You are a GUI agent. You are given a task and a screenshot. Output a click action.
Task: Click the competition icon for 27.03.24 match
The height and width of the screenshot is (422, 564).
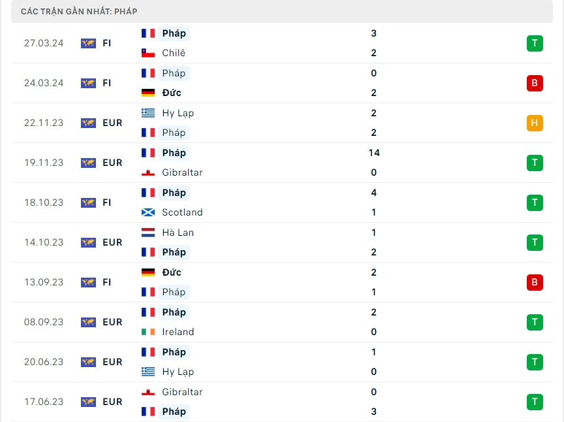click(x=88, y=43)
